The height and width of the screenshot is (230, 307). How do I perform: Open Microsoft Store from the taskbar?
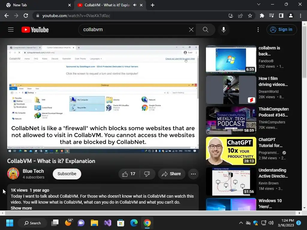click(x=121, y=223)
